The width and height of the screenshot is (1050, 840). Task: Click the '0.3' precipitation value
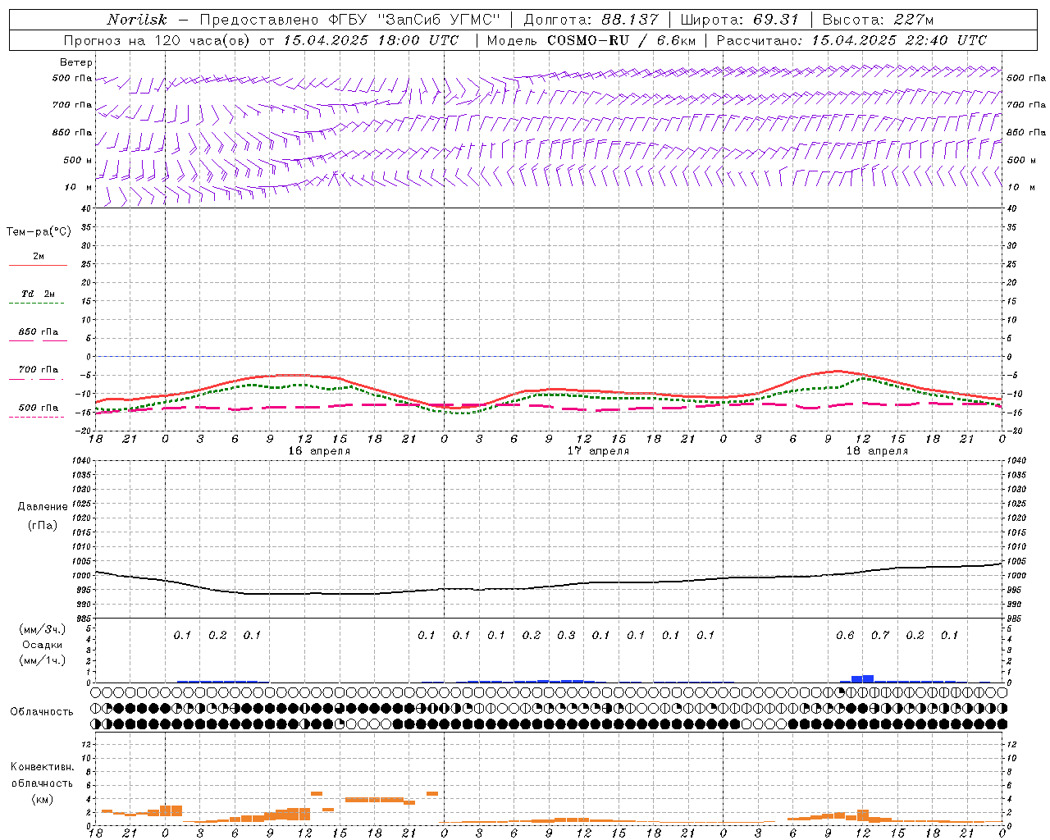click(566, 636)
